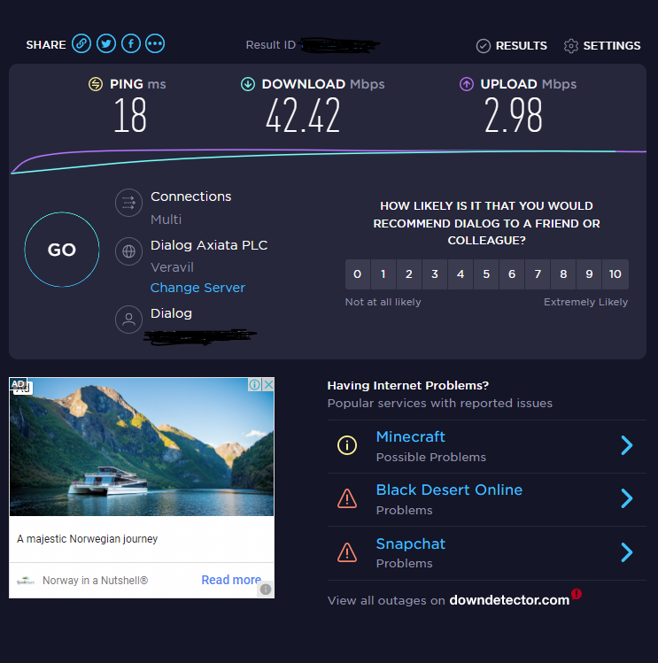This screenshot has height=663, width=658.
Task: Open Minecraft outage details
Action: coord(410,436)
